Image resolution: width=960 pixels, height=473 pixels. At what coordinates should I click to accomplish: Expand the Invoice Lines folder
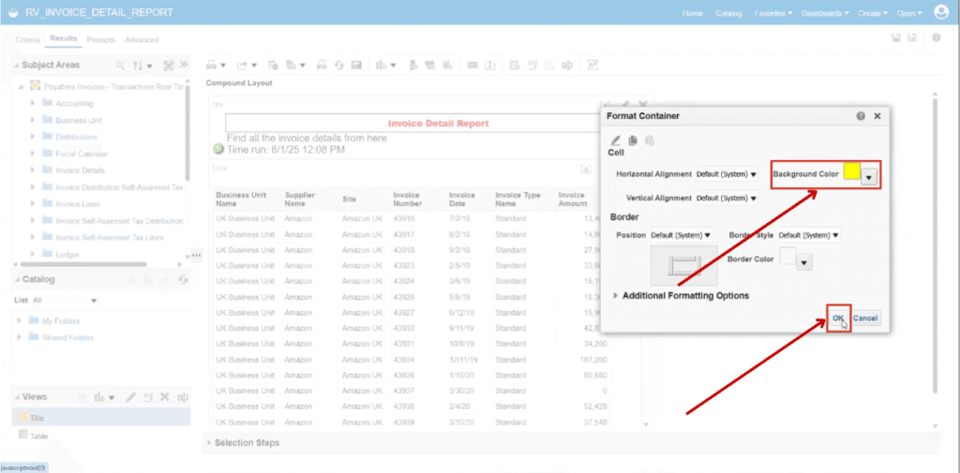pyautogui.click(x=33, y=204)
